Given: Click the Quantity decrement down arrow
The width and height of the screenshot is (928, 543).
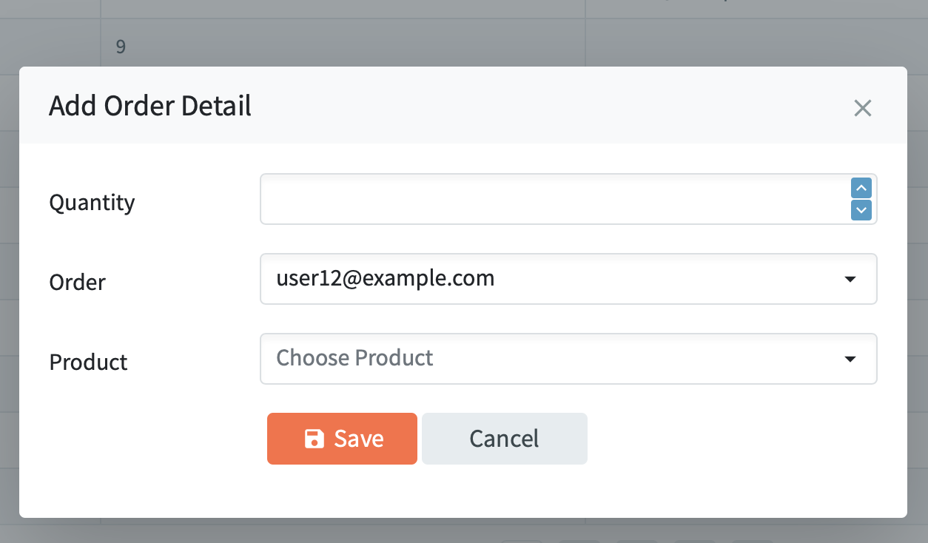Looking at the screenshot, I should (861, 210).
